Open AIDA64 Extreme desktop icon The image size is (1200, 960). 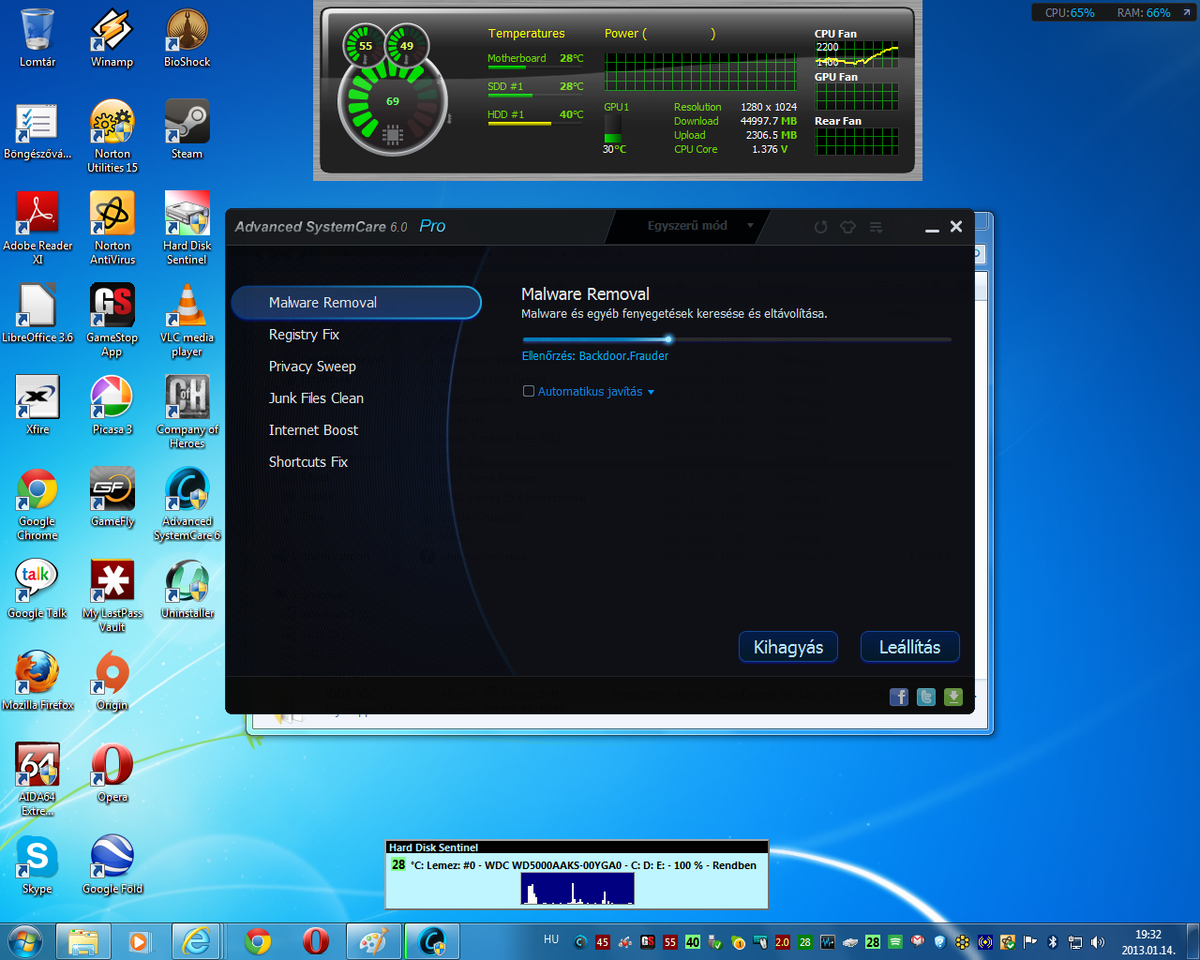(x=37, y=780)
